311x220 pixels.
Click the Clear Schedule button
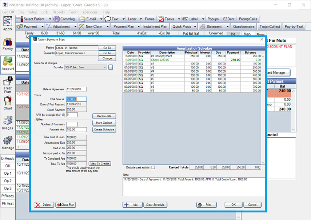tap(155, 205)
